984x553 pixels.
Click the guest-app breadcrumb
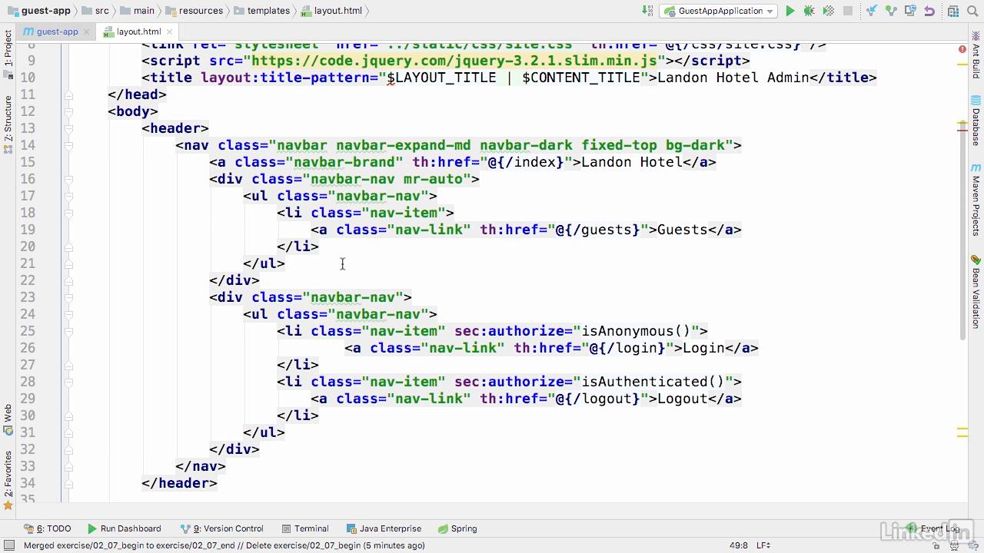pyautogui.click(x=38, y=11)
